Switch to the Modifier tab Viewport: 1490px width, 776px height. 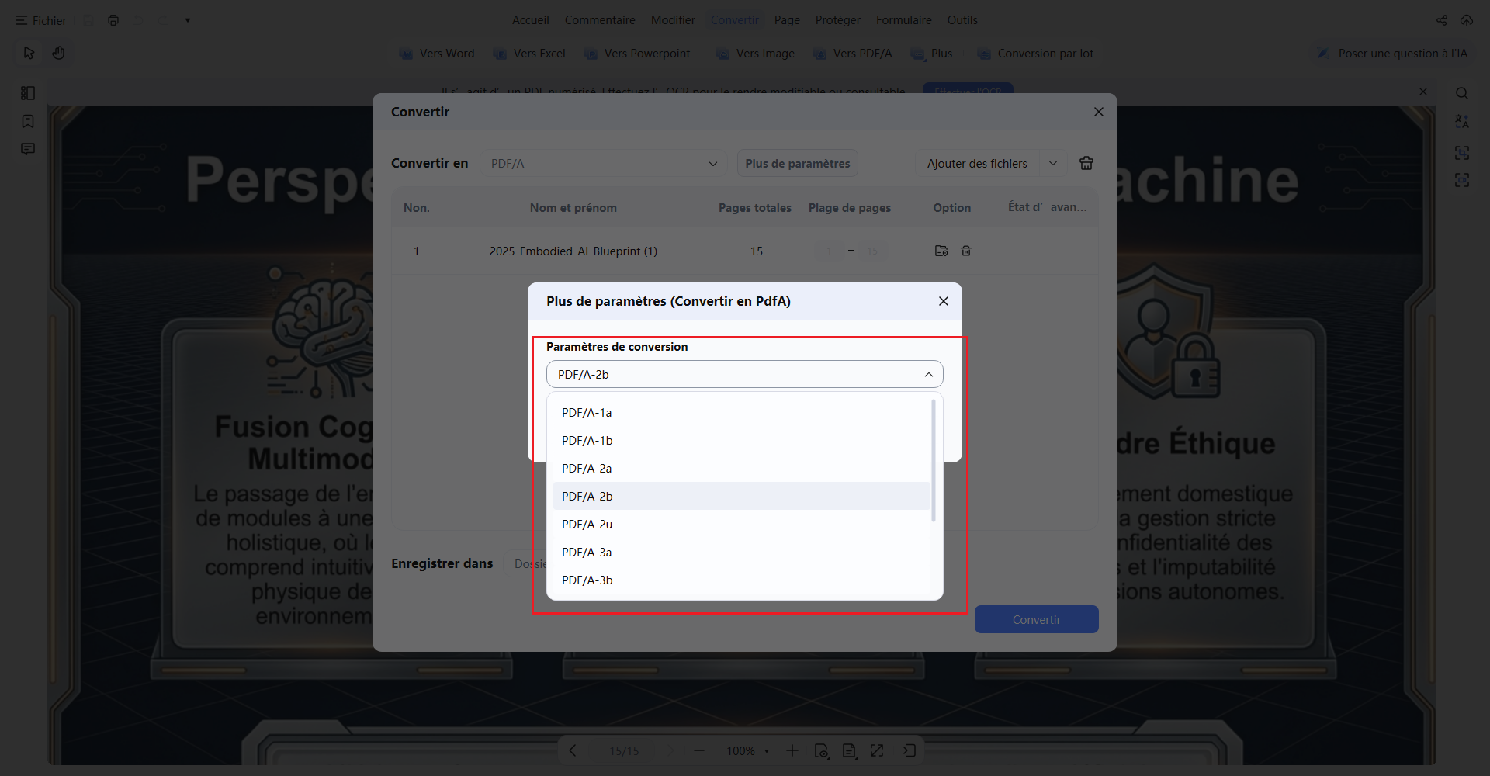point(673,20)
